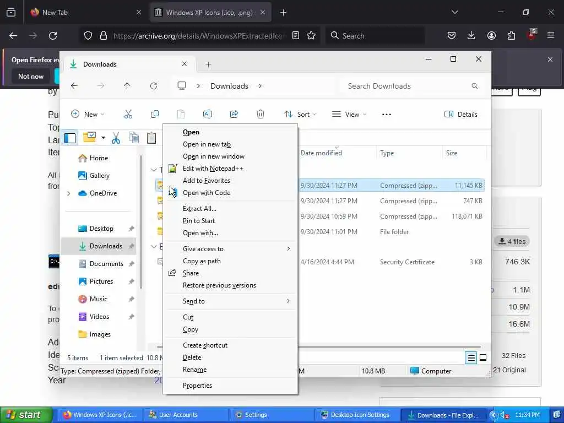Click the This PC monitor icon in address bar

tap(182, 86)
